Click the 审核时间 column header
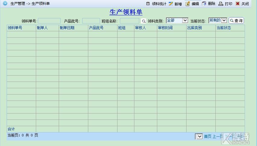This screenshot has height=146, width=257. click(165, 28)
